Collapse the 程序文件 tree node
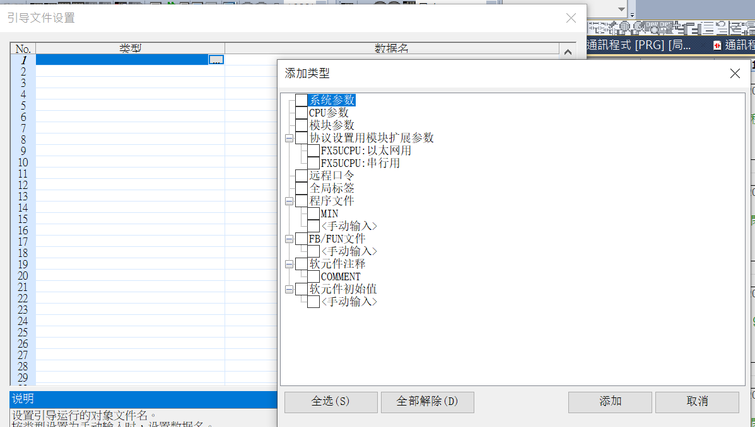The height and width of the screenshot is (427, 755). [289, 201]
